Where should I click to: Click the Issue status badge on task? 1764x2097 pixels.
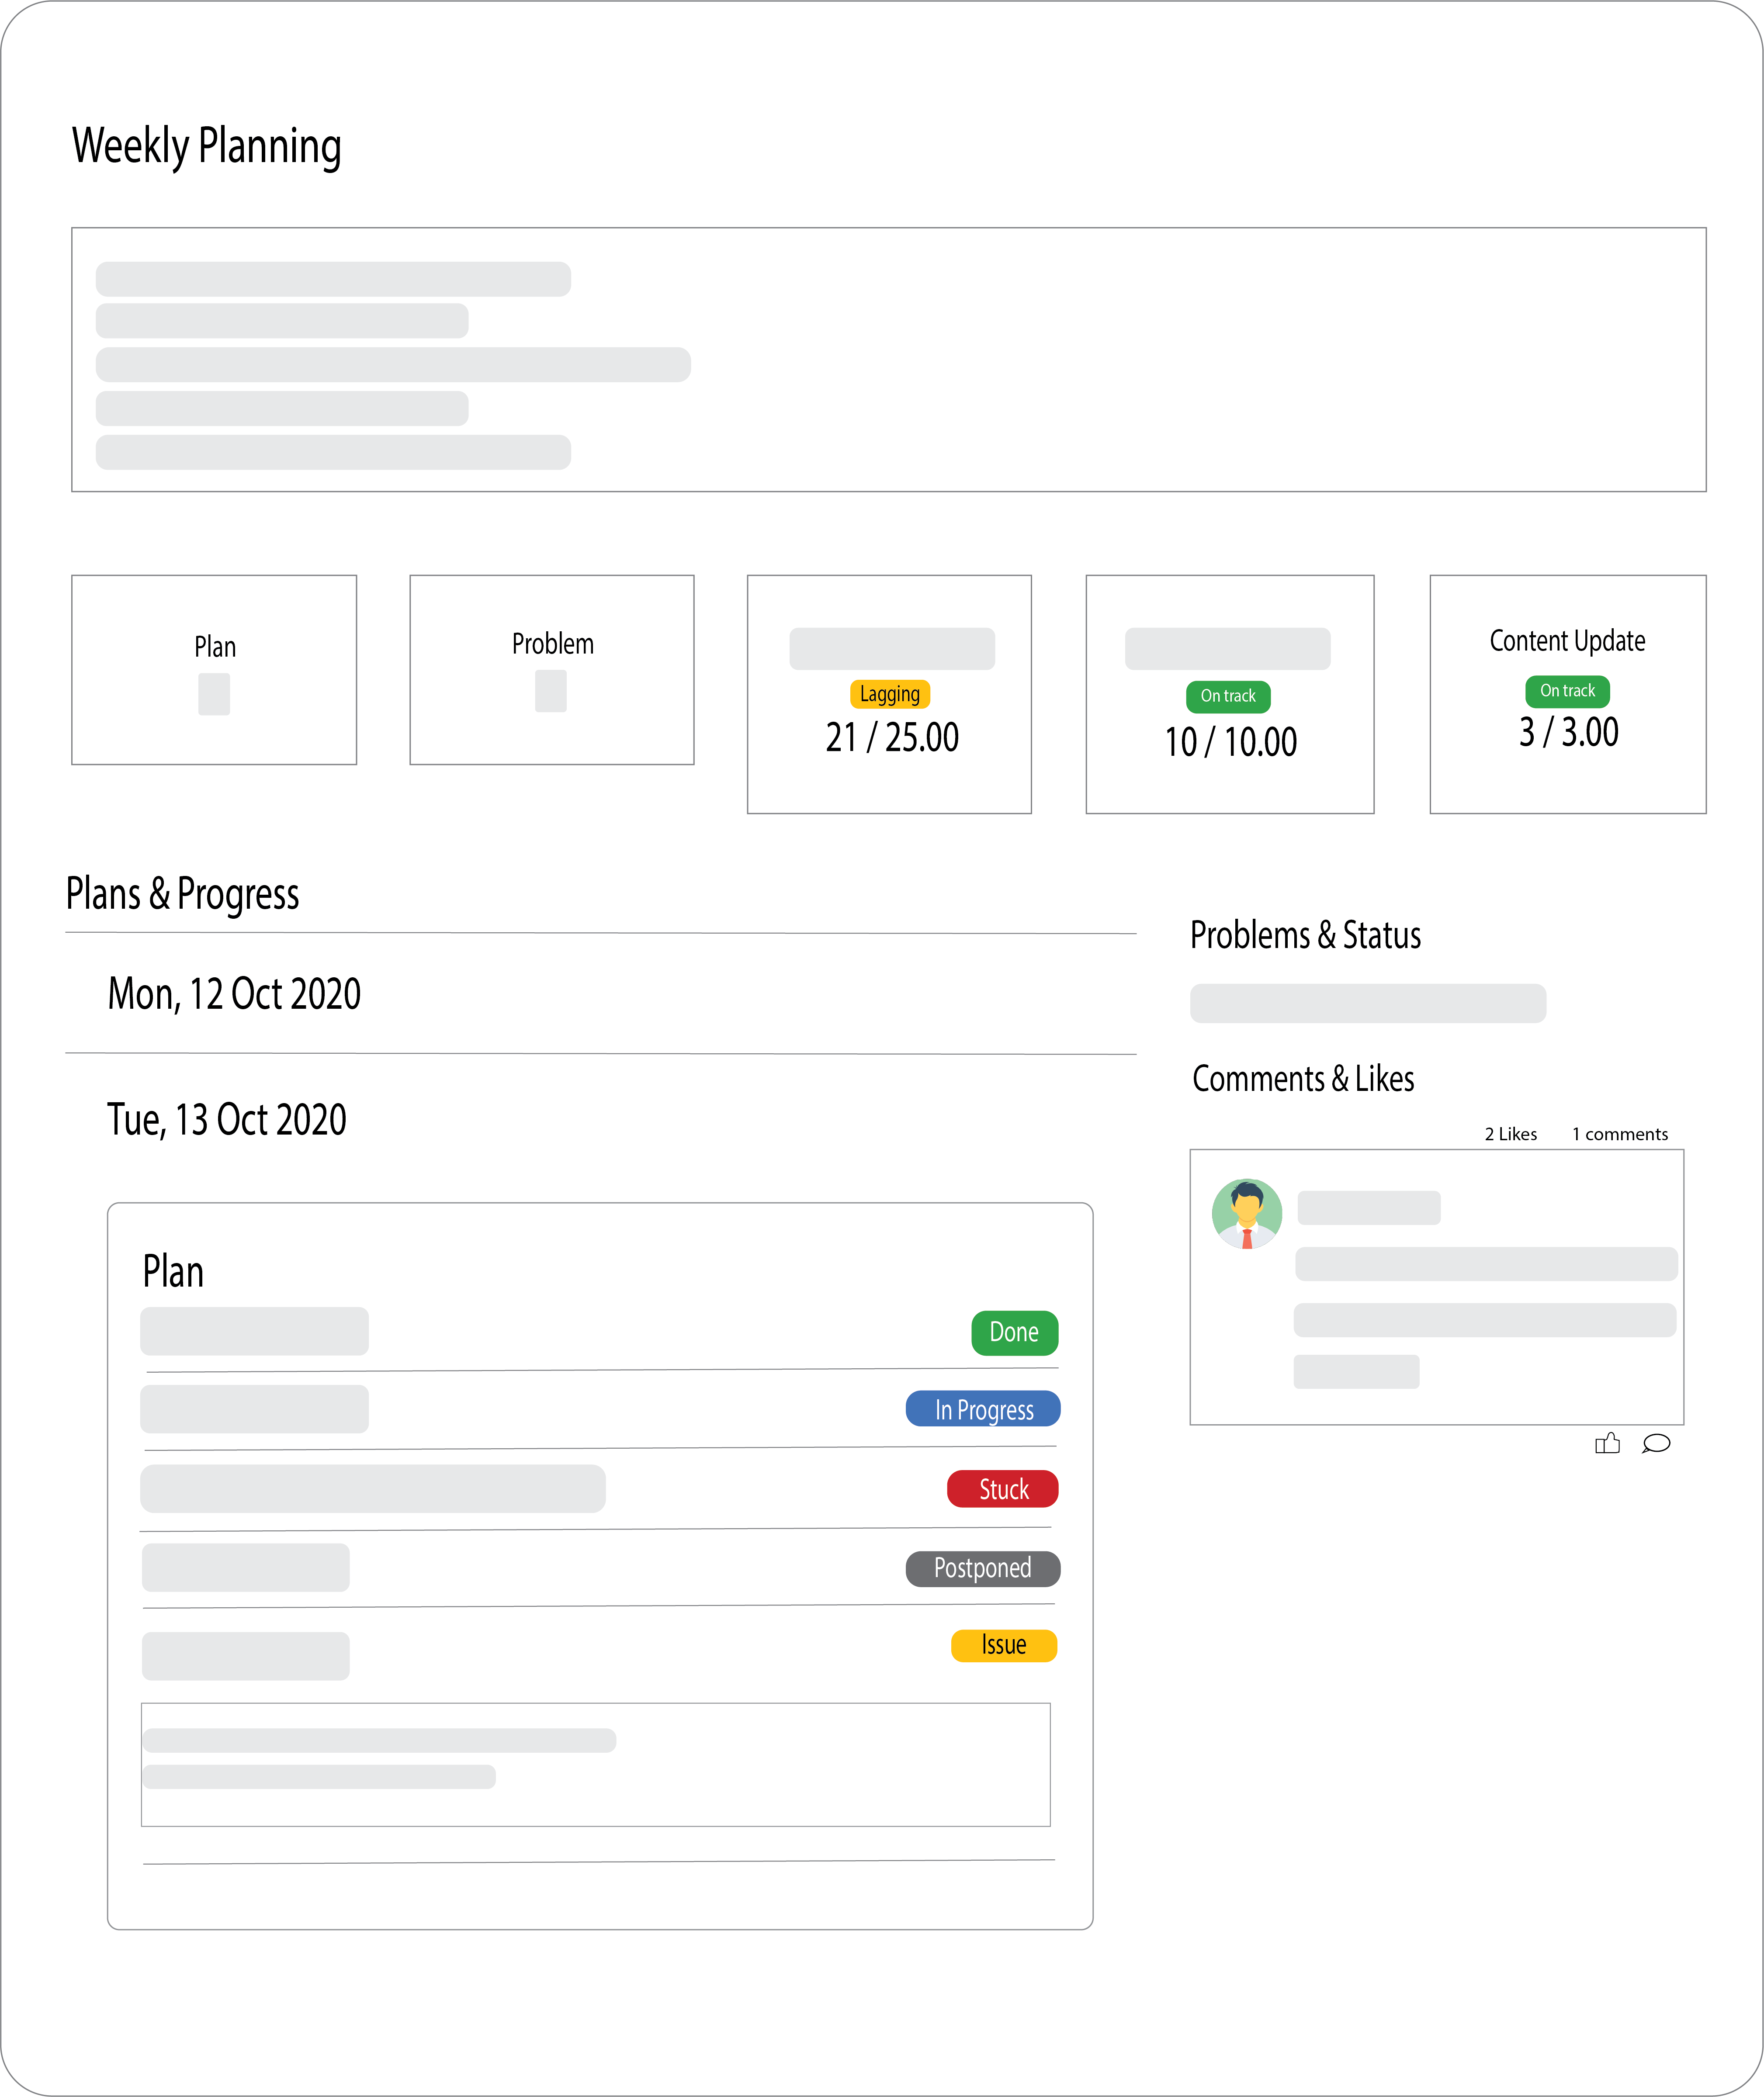(1006, 1639)
